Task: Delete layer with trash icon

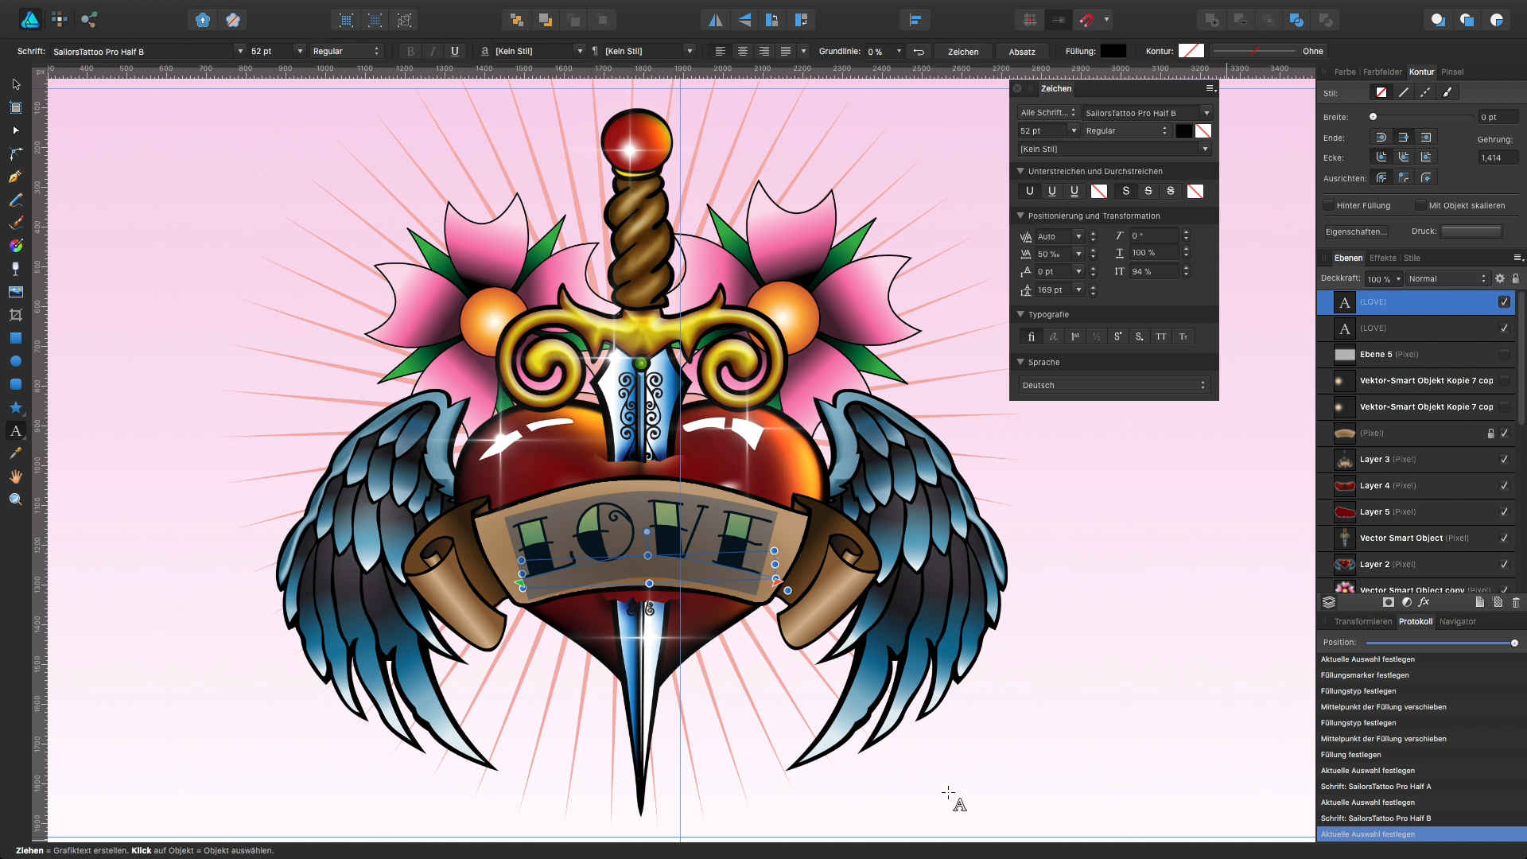Action: [1516, 602]
